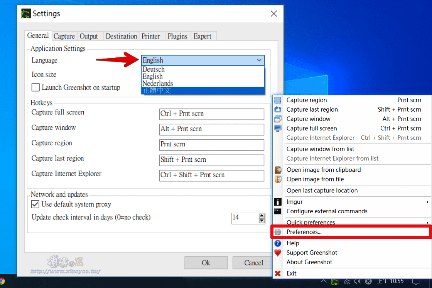Select Configure external commands entry
Image resolution: width=432 pixels, height=288 pixels.
(353, 211)
